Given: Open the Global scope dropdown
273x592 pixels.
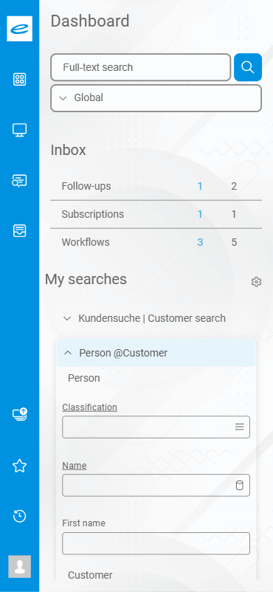Looking at the screenshot, I should click(156, 98).
